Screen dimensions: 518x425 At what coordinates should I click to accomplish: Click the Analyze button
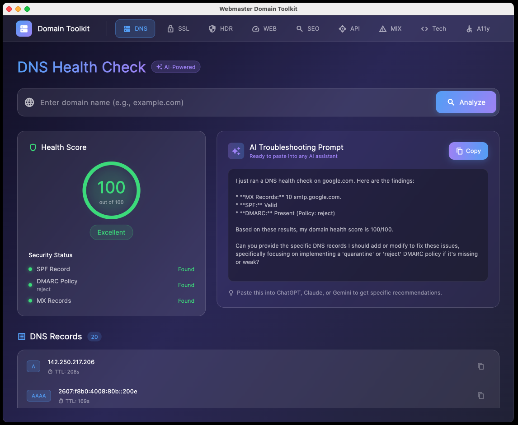coord(466,102)
